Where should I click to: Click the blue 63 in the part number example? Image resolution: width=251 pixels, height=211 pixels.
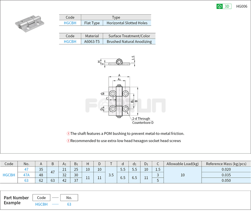69,204
